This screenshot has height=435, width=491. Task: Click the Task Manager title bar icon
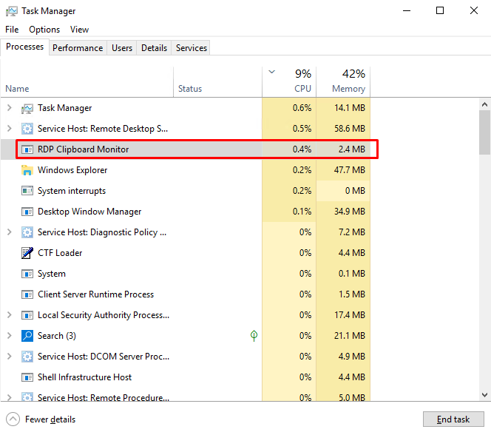point(12,11)
